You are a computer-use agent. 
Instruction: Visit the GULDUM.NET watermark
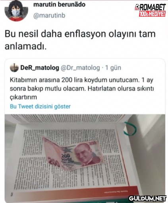(x=147, y=199)
